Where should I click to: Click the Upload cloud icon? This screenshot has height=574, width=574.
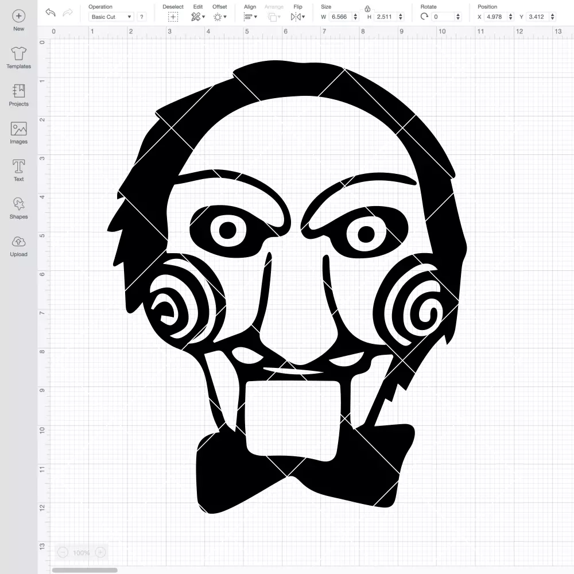19,242
